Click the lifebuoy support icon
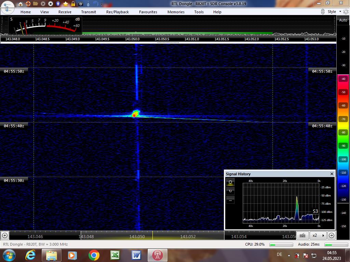Screen dimensions: 350x262 28,4
